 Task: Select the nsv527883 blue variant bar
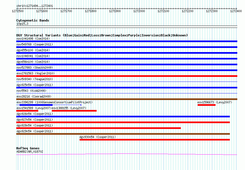click(127, 70)
